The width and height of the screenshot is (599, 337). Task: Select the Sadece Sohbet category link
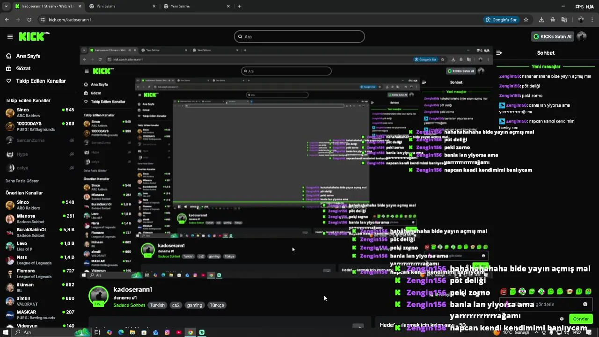129,305
